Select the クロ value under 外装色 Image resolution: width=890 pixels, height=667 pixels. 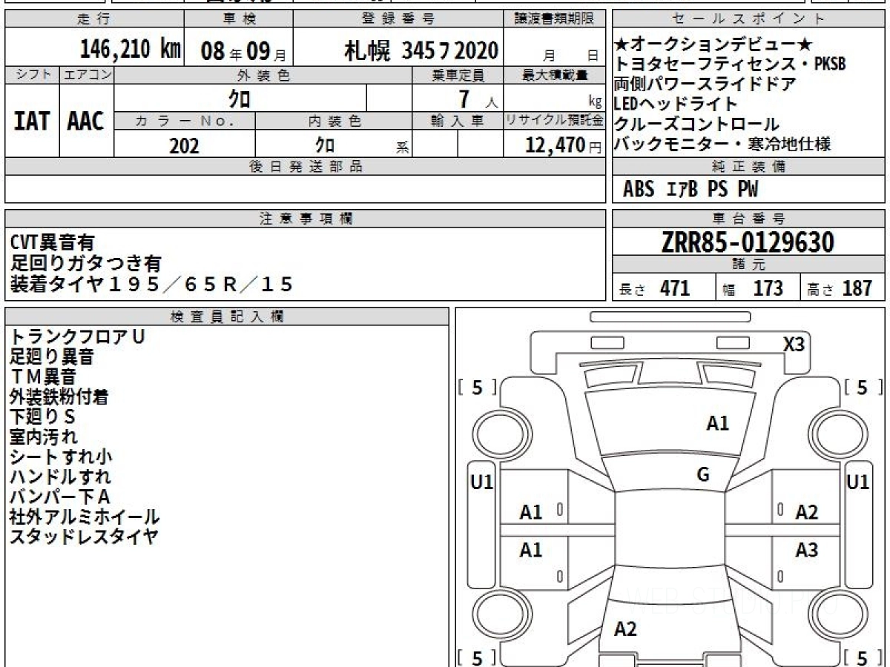[239, 99]
